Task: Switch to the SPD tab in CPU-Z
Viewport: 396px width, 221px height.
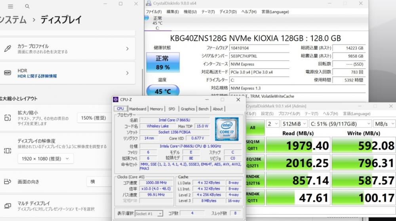Action: click(172, 109)
